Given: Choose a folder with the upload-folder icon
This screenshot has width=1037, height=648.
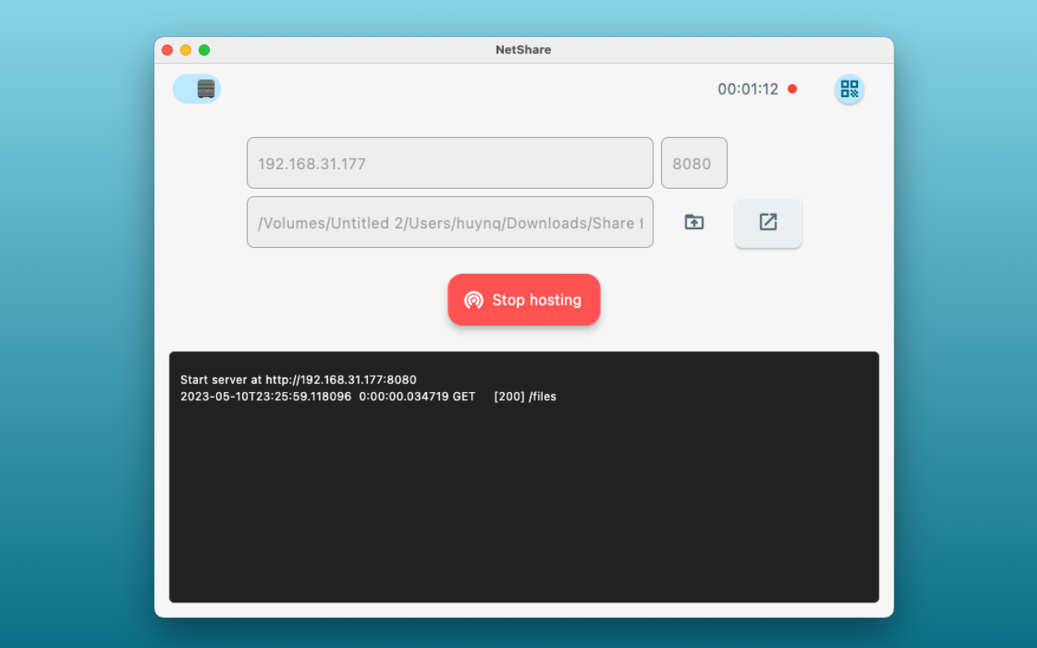Looking at the screenshot, I should coord(694,222).
